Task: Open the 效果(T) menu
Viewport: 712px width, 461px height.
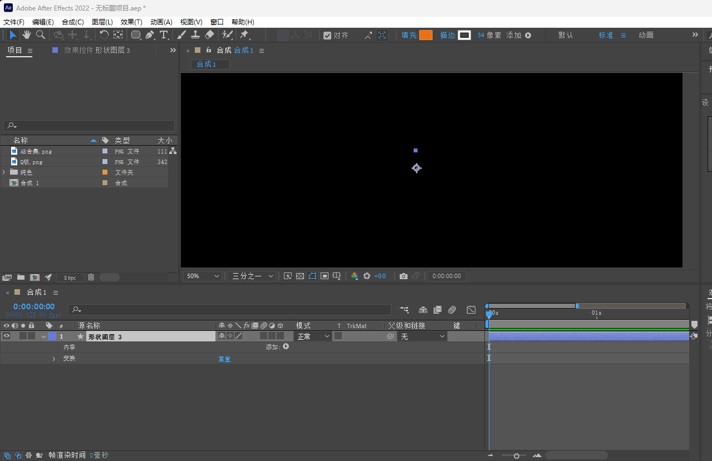Action: [x=131, y=22]
